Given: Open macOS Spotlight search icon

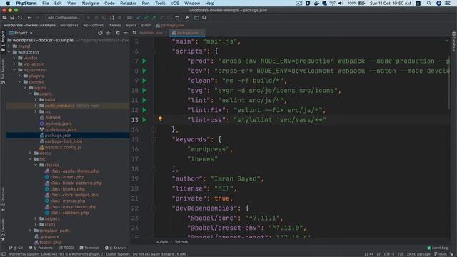Looking at the screenshot, I should 428,3.
